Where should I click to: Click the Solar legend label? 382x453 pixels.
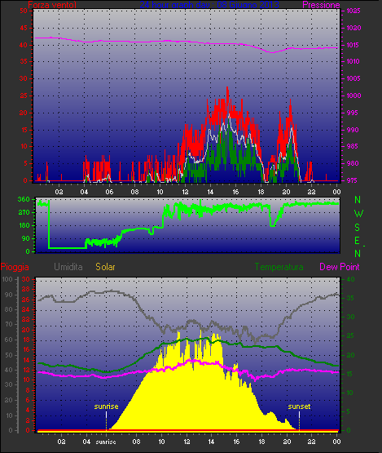(x=105, y=267)
